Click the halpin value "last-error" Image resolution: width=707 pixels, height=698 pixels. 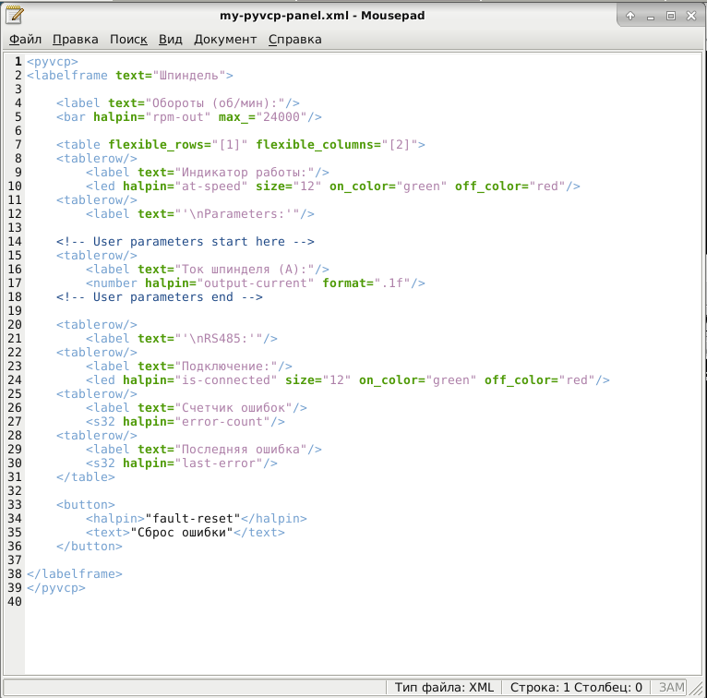[x=218, y=463]
